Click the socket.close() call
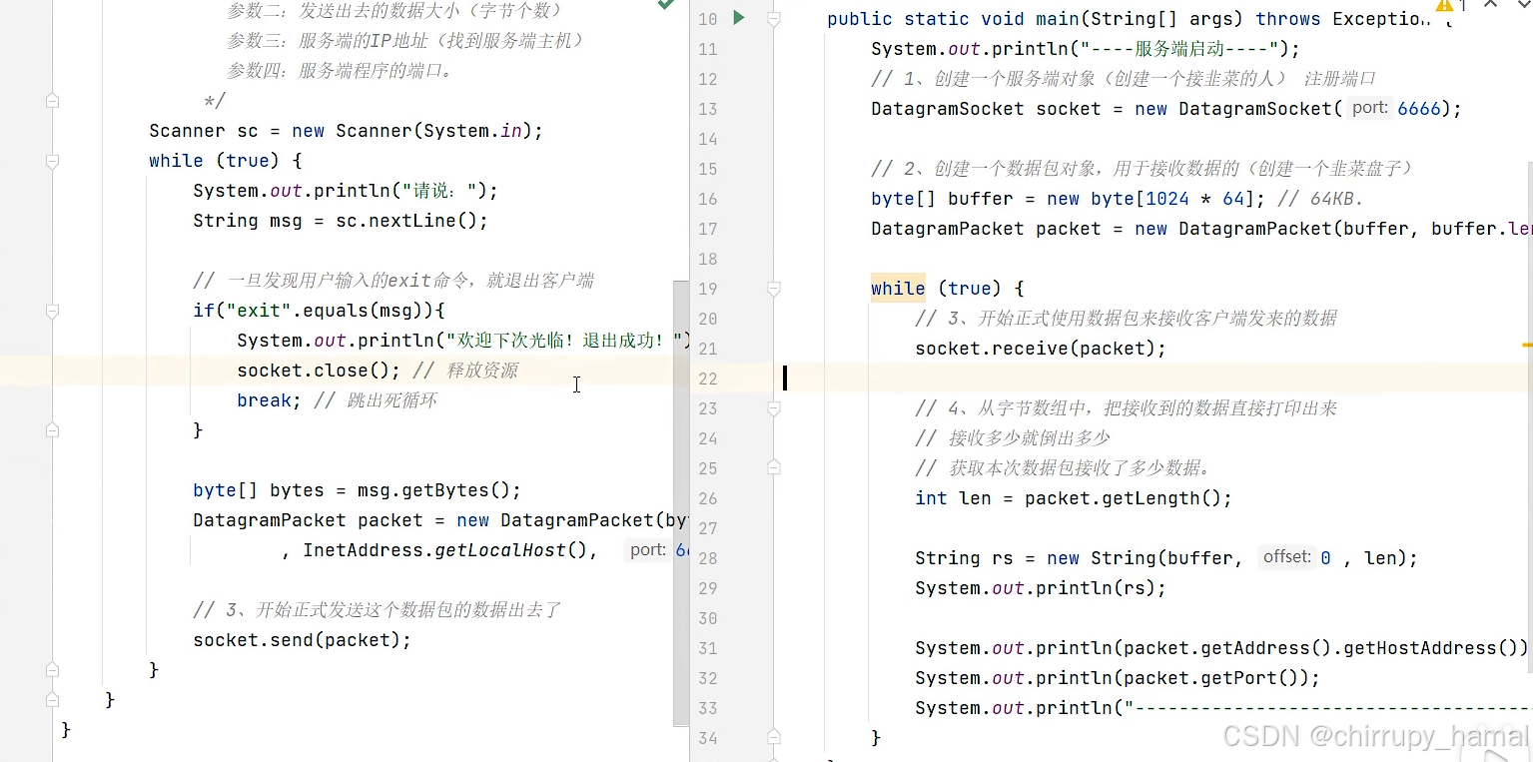Image resolution: width=1533 pixels, height=762 pixels. 319,371
